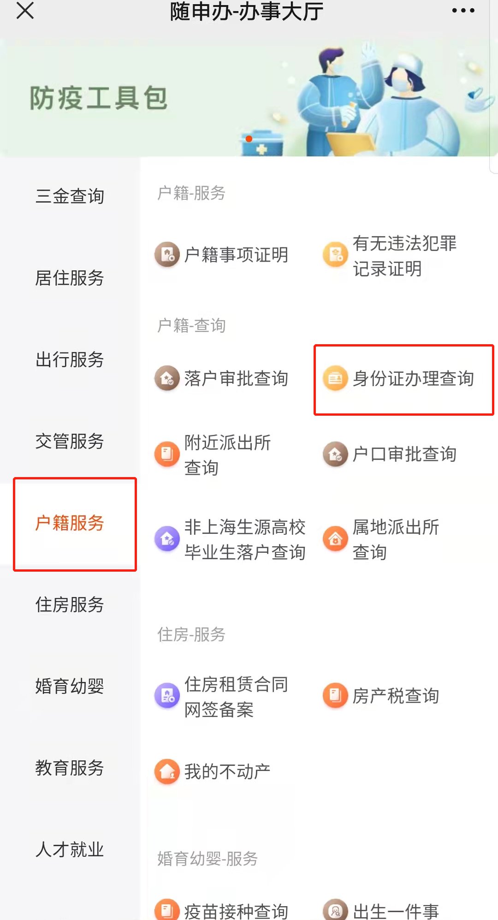Open the 有无违法犯罪记录证明 icon

click(x=335, y=254)
